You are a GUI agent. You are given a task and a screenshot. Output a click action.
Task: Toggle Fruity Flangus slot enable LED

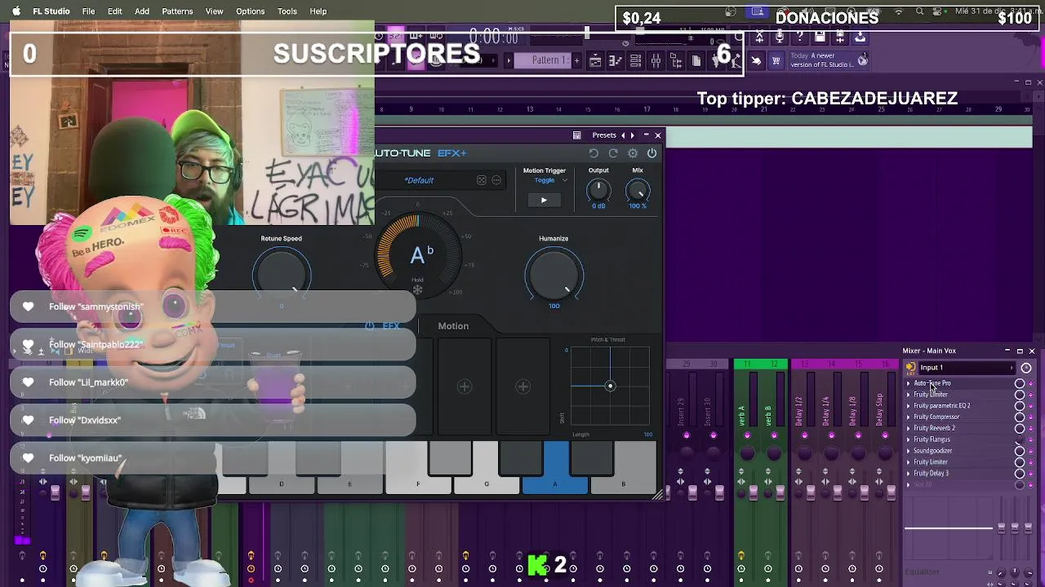click(1030, 440)
